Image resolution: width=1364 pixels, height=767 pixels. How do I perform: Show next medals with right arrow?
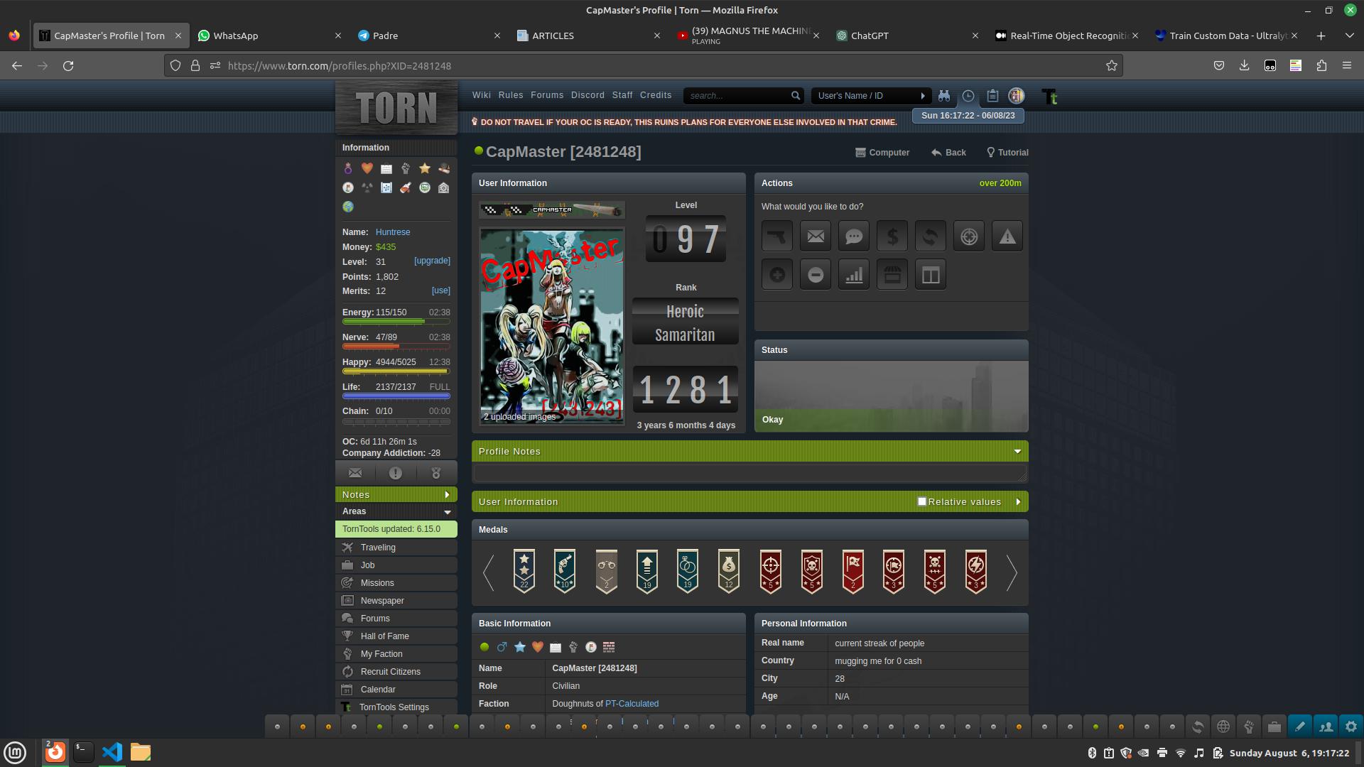(1012, 572)
